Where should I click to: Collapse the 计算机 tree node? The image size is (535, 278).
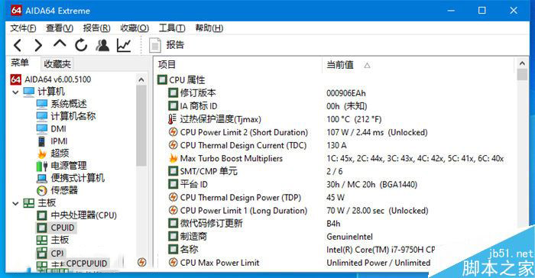(x=15, y=92)
